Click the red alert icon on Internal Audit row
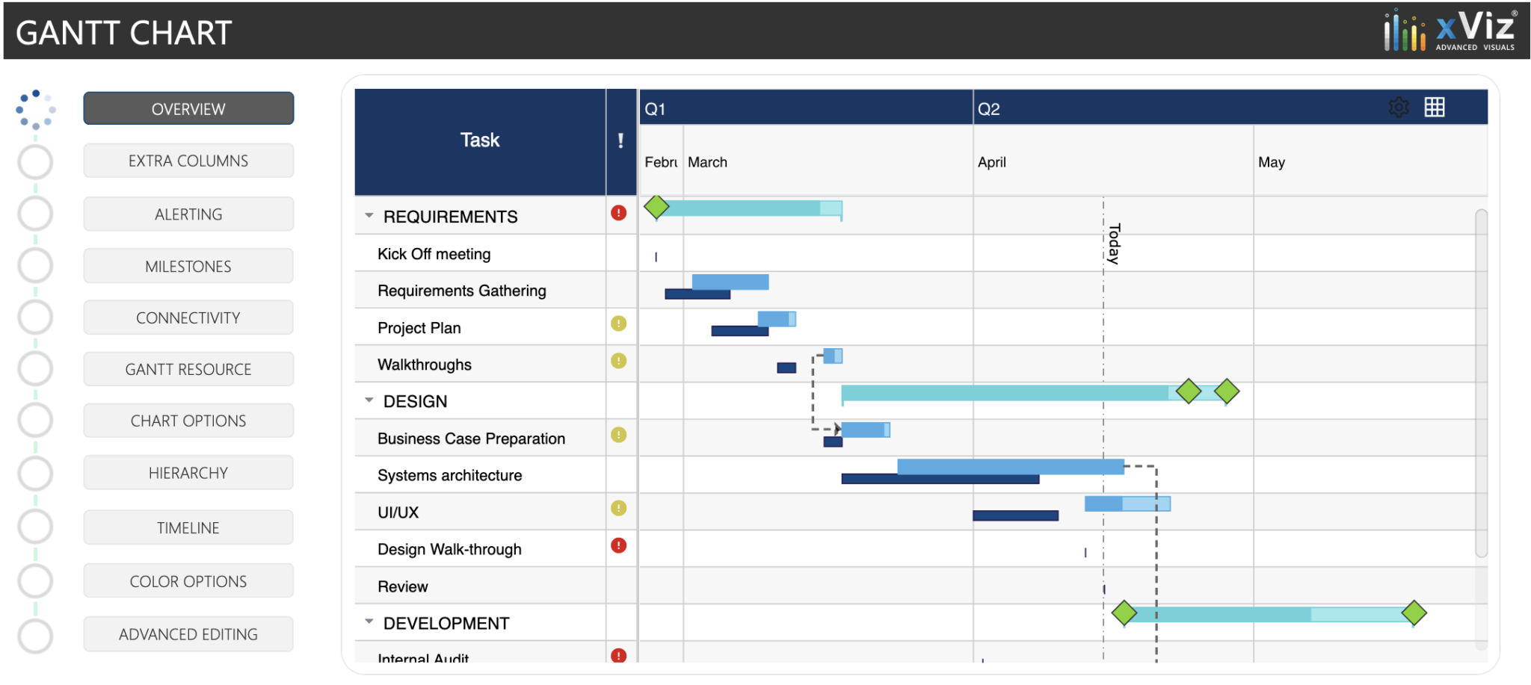 click(618, 656)
